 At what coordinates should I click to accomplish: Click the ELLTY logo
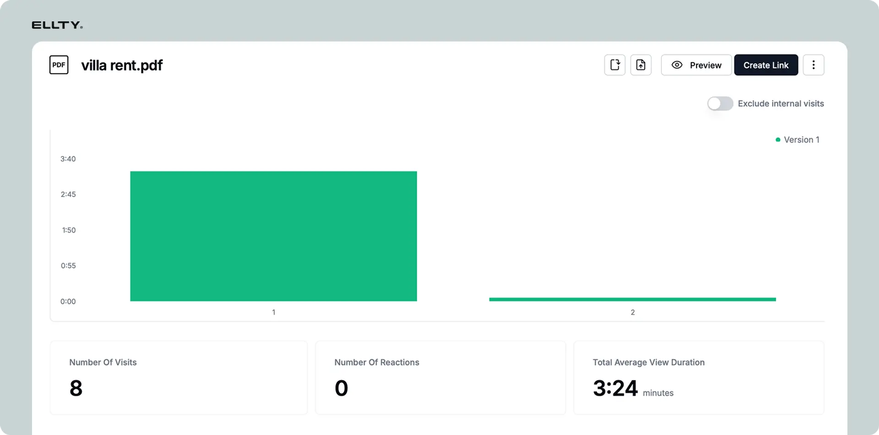(x=57, y=25)
